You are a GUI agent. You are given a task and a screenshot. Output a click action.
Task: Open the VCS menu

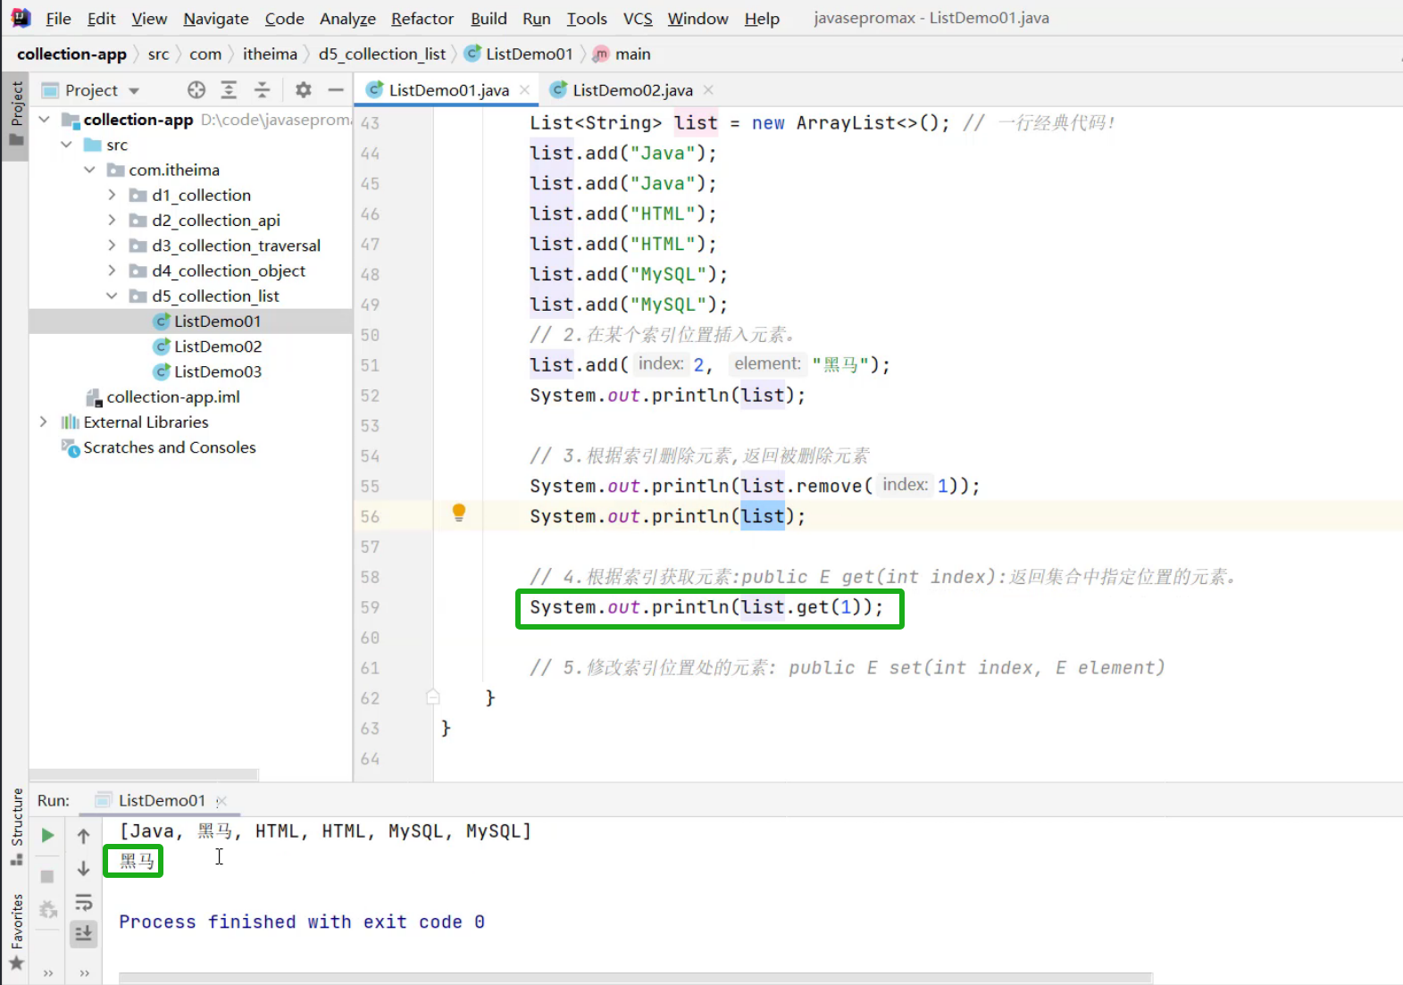638,18
